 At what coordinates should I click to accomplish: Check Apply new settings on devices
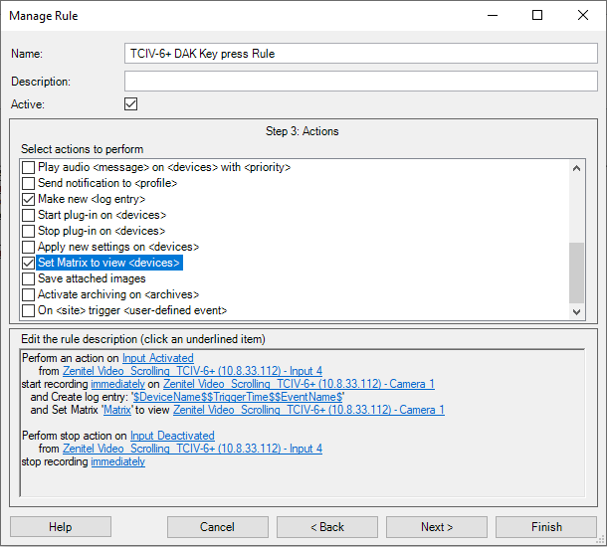pyautogui.click(x=29, y=247)
